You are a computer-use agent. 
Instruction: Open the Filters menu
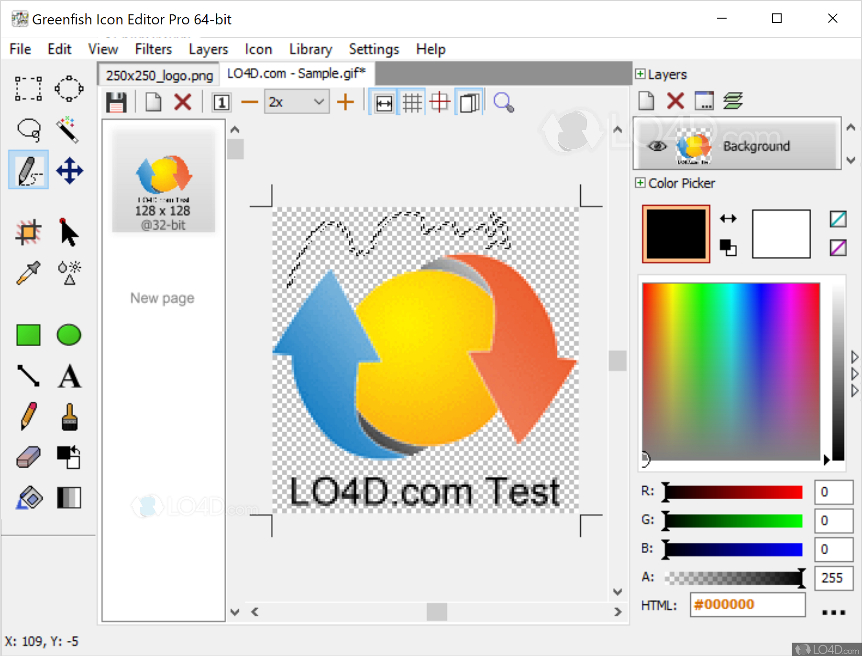153,49
